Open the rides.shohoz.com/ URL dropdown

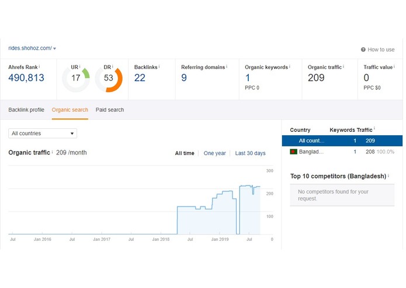coord(32,48)
